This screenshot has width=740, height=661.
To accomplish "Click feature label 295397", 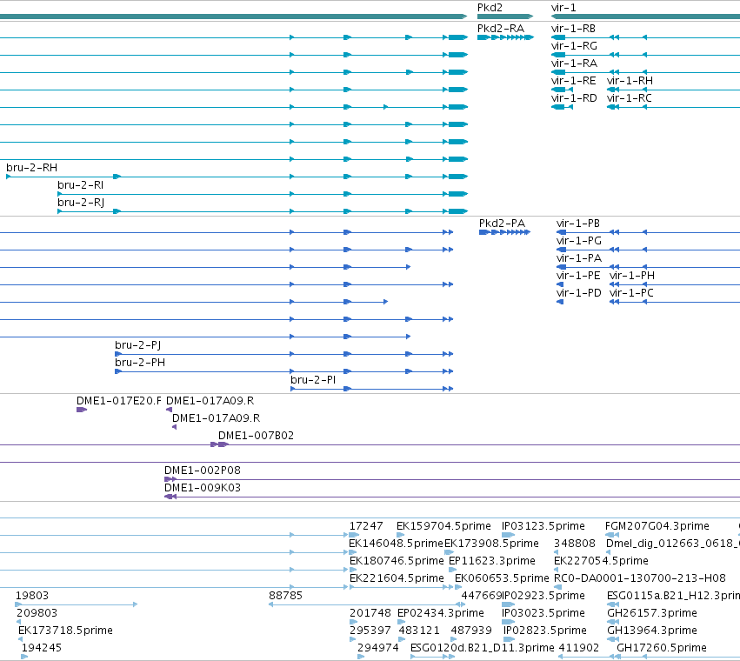I will (x=370, y=631).
